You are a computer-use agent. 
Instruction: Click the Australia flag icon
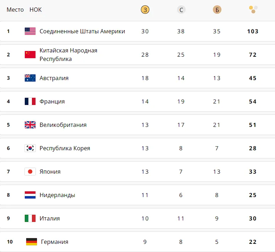[x=30, y=78]
